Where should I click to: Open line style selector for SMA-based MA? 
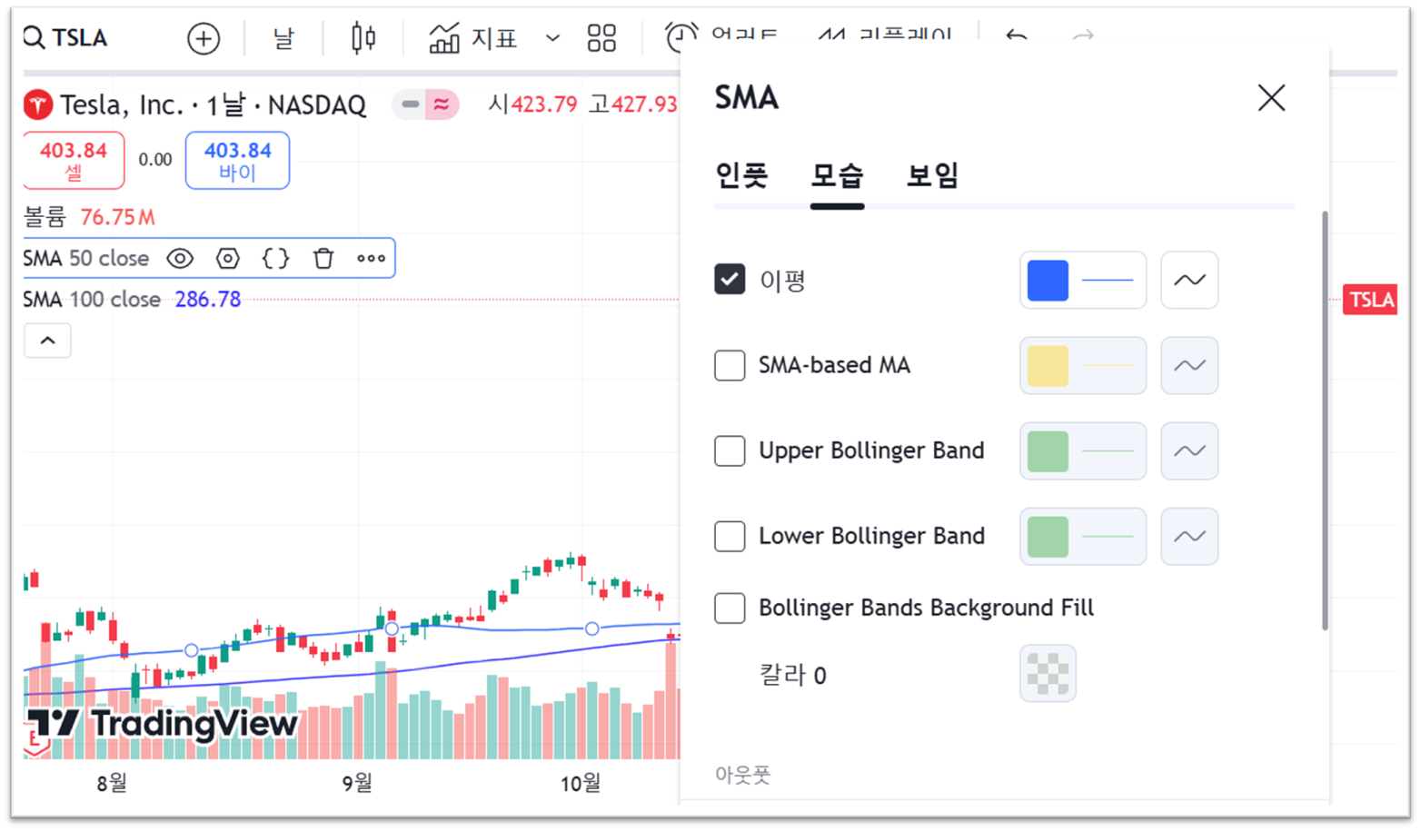(1189, 365)
